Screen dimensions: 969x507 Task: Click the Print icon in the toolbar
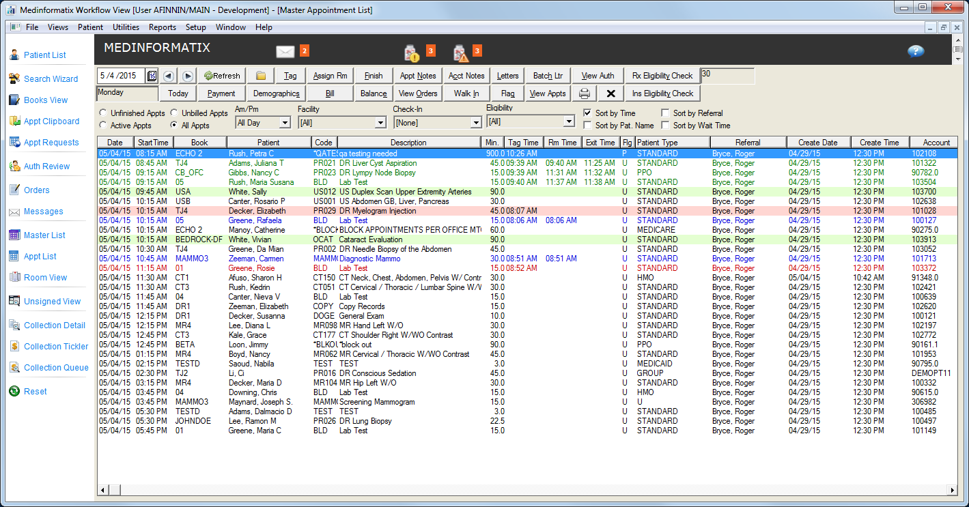(585, 93)
